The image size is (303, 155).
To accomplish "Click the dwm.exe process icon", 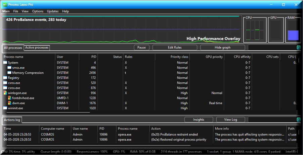I will click(9, 103).
